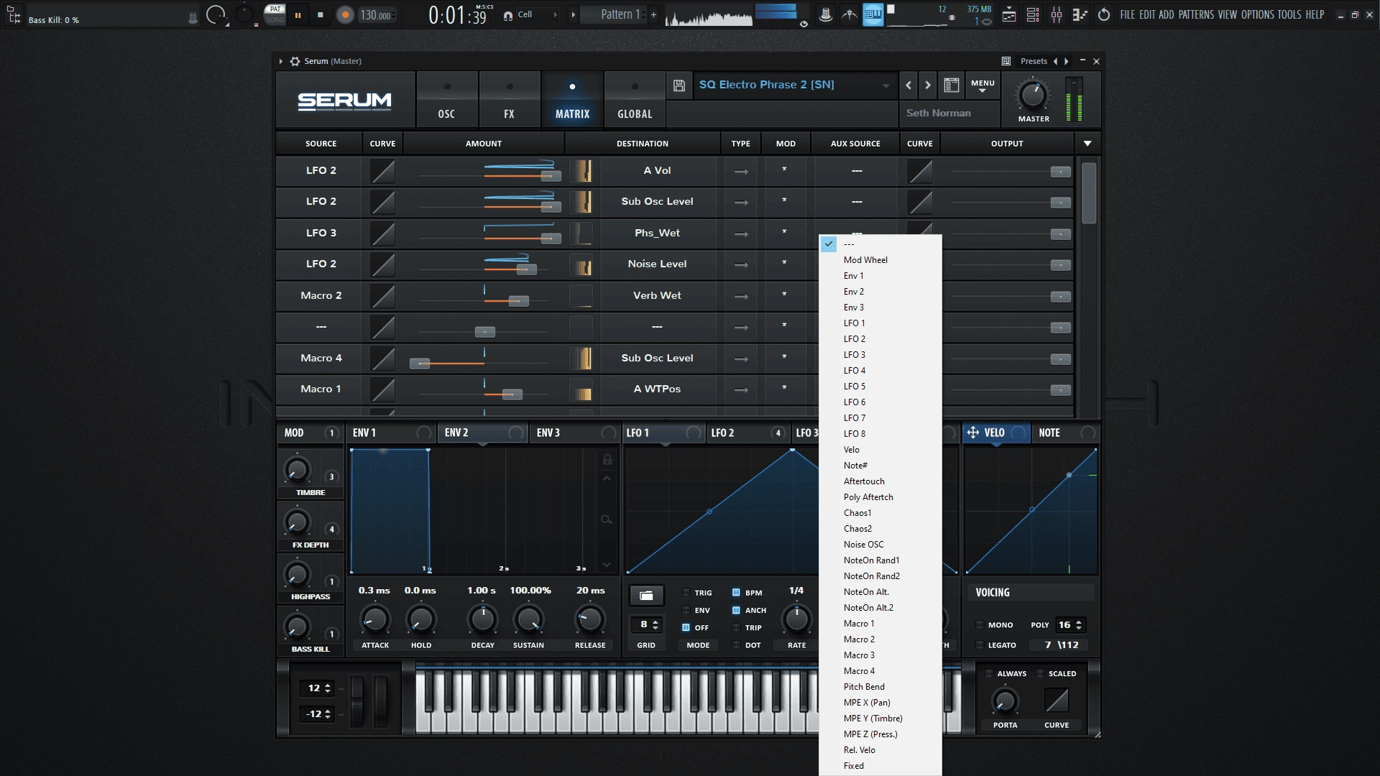Click the PORTA curve shape box
1380x776 pixels.
[x=1057, y=700]
